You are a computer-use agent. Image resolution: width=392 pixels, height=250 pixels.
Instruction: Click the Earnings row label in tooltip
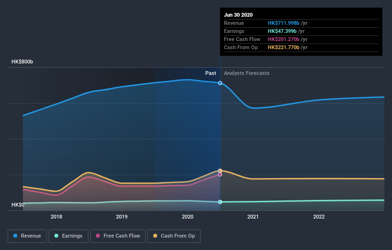[x=234, y=31]
